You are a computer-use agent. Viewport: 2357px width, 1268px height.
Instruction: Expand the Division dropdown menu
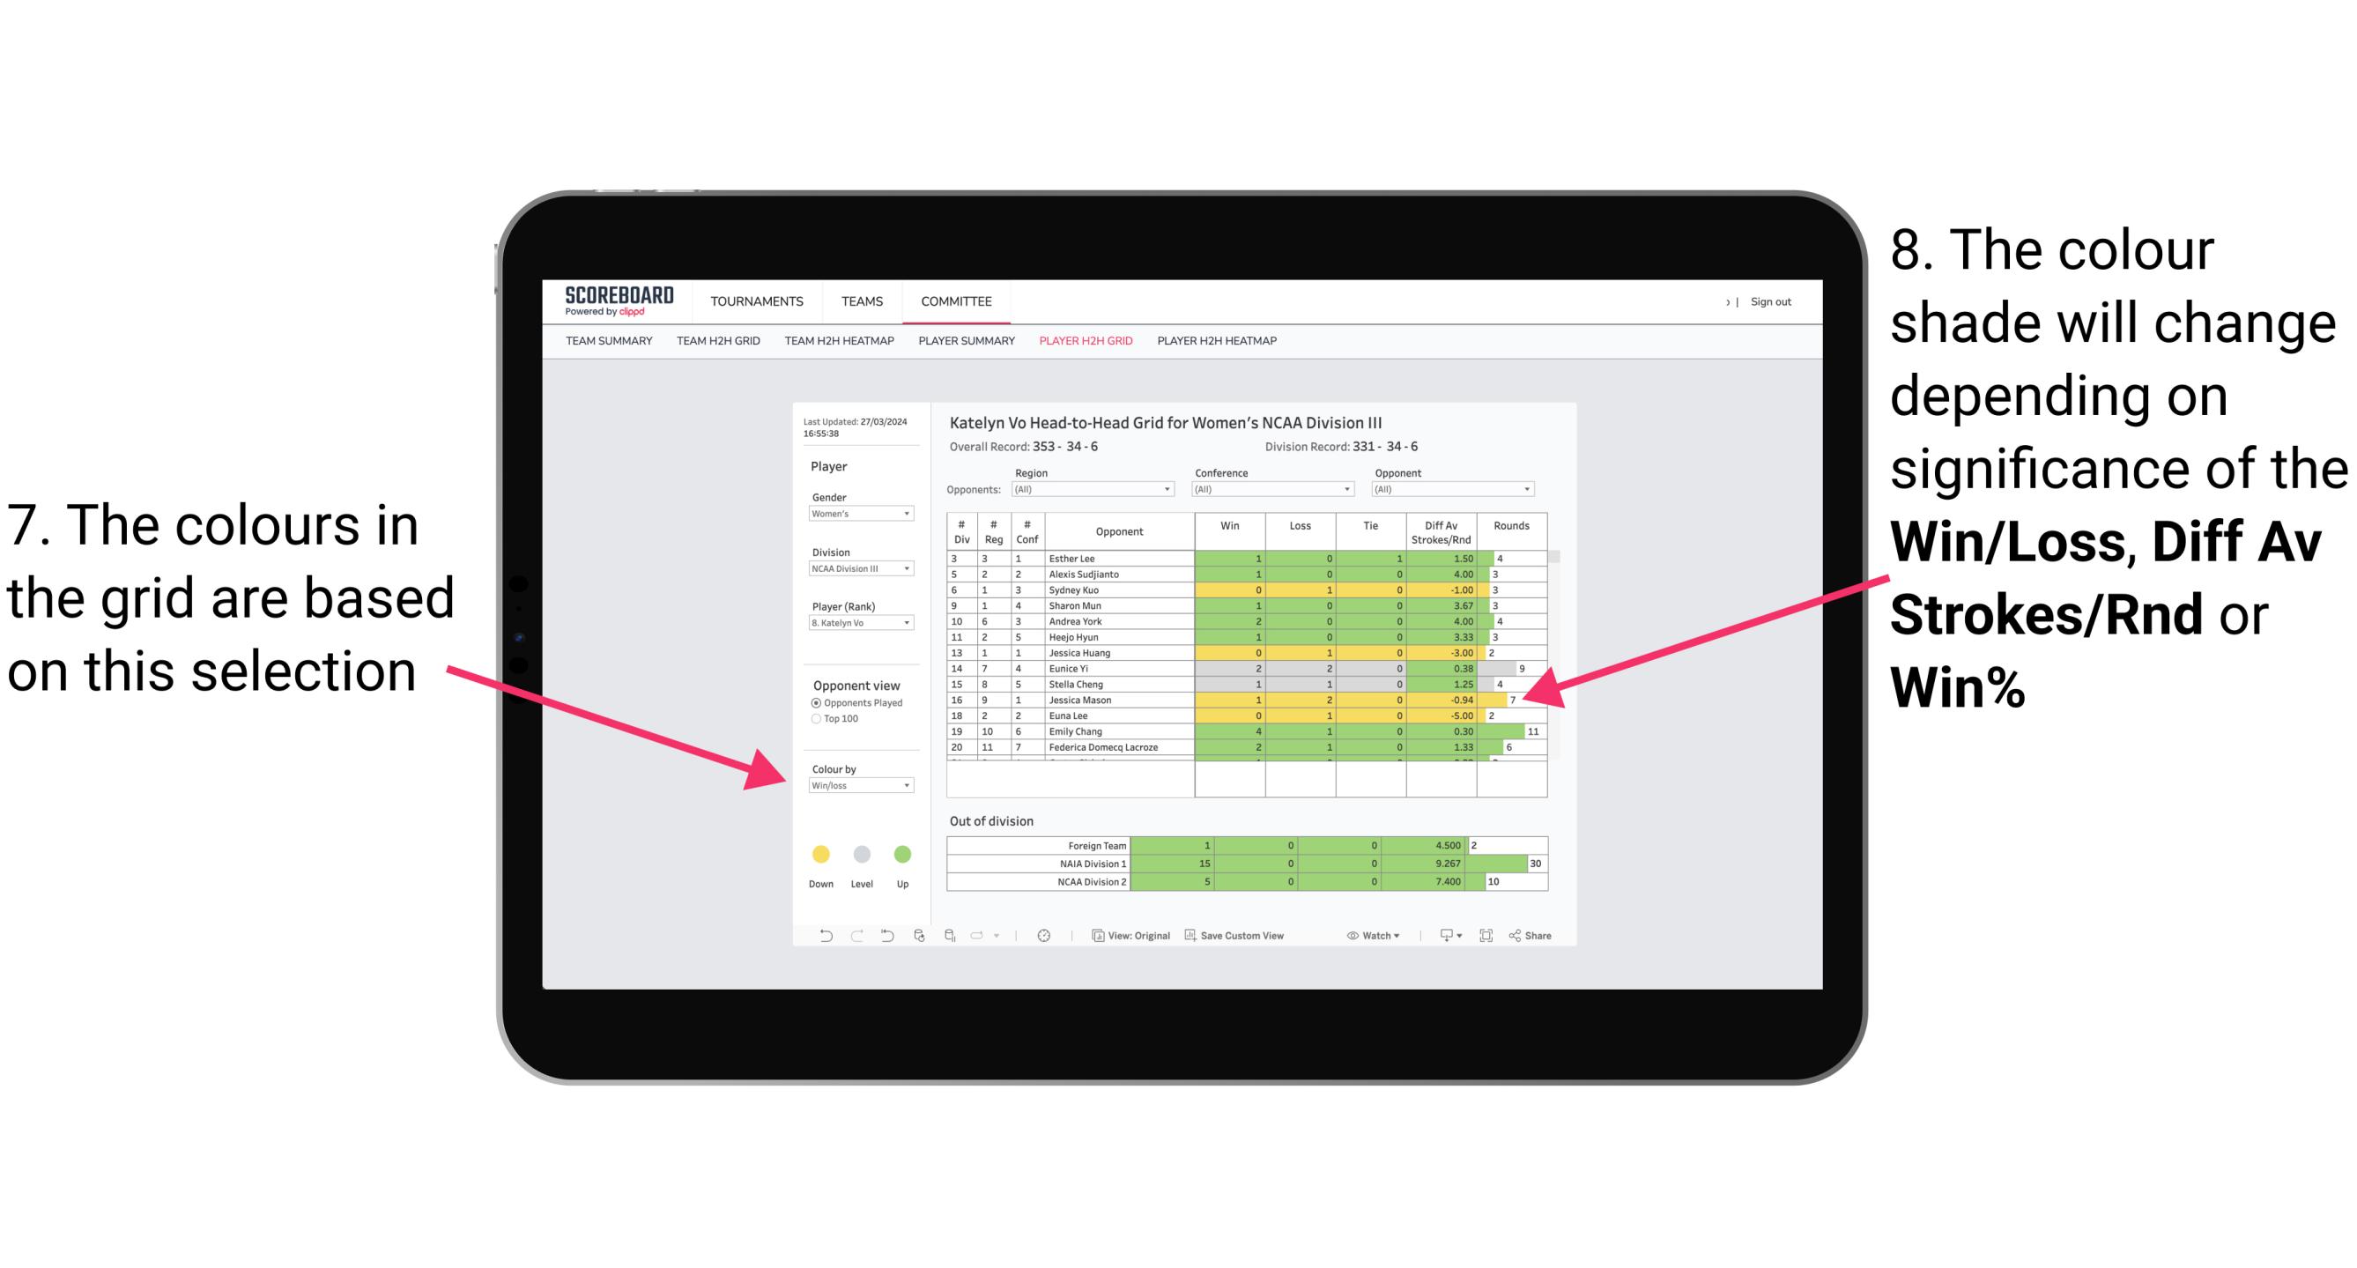click(905, 568)
